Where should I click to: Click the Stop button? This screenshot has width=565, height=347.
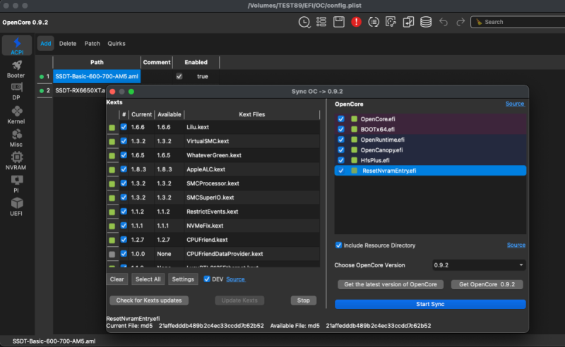pos(304,300)
